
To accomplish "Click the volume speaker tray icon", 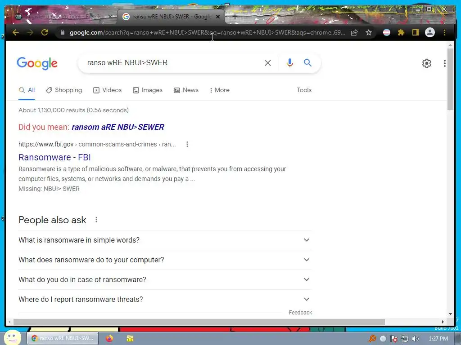I will (x=415, y=339).
